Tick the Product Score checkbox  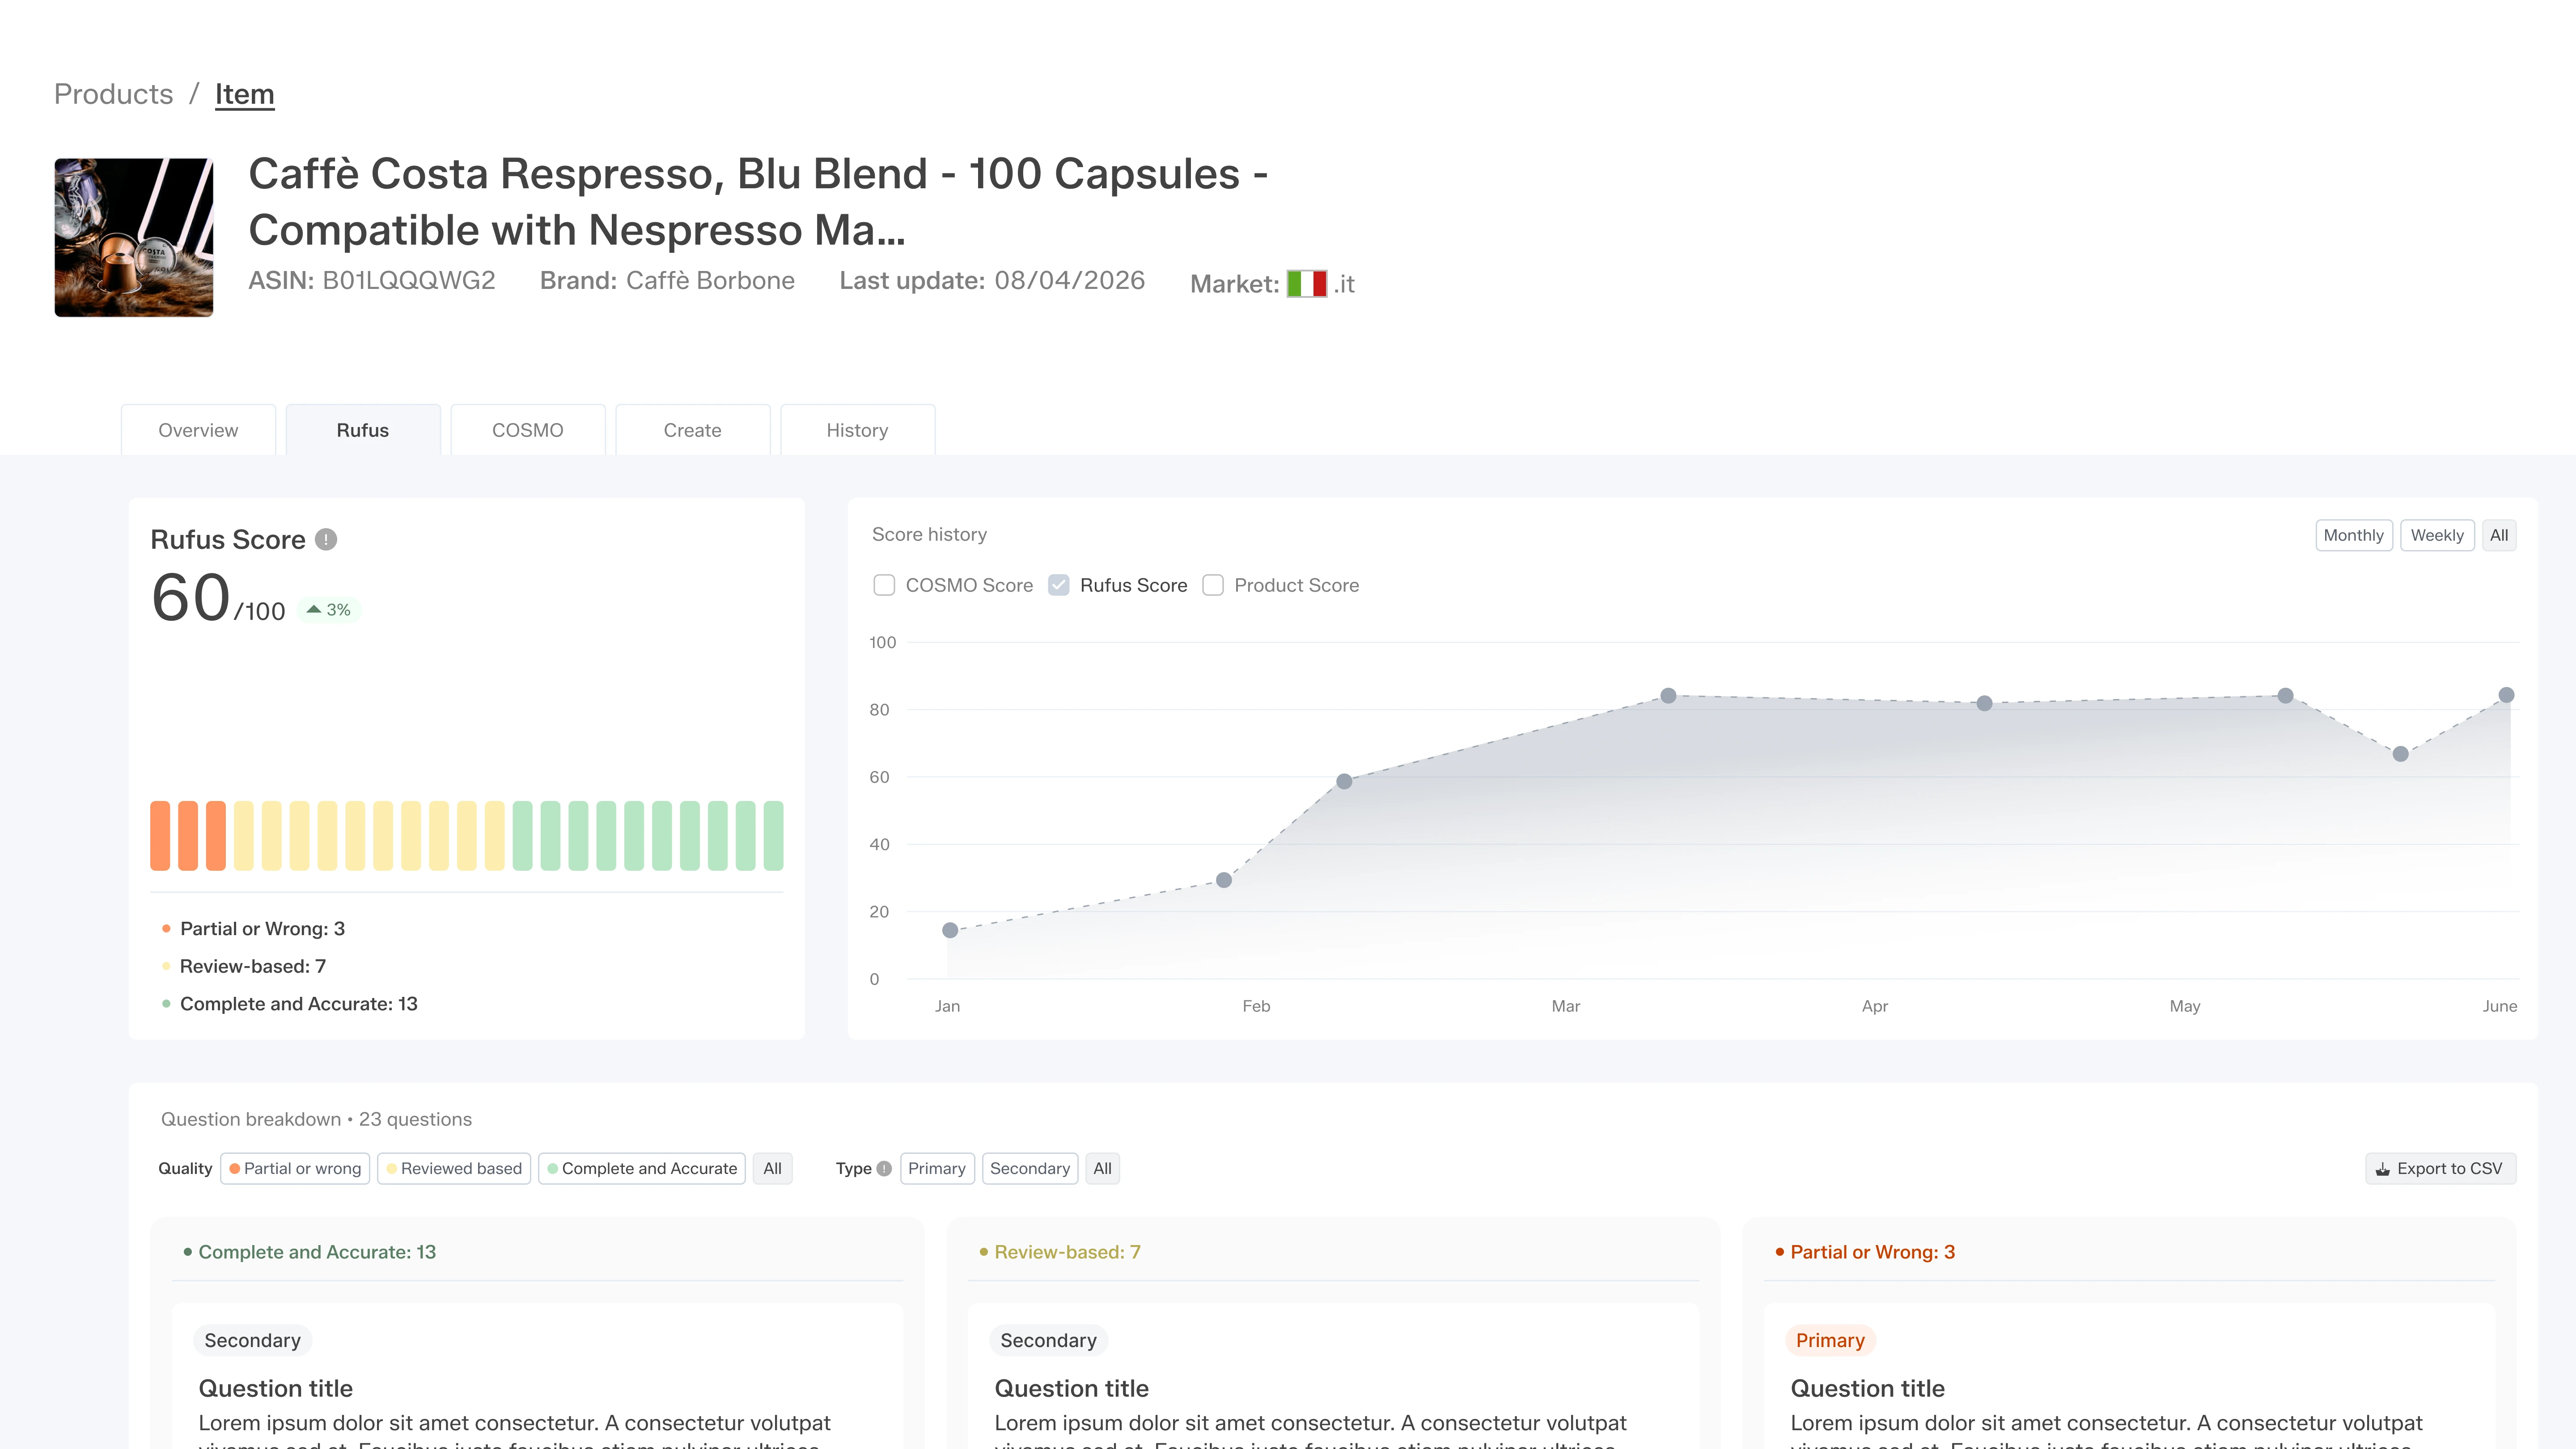coord(1213,585)
